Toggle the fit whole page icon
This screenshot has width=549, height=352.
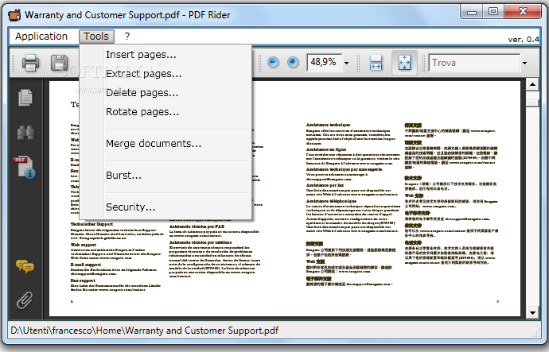pyautogui.click(x=404, y=63)
